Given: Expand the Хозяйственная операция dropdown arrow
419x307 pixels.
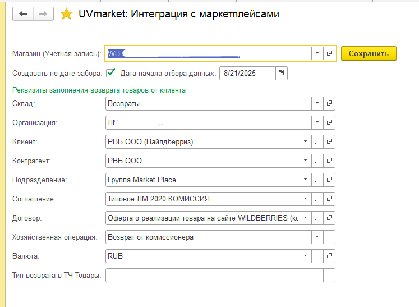Looking at the screenshot, I should click(x=317, y=237).
